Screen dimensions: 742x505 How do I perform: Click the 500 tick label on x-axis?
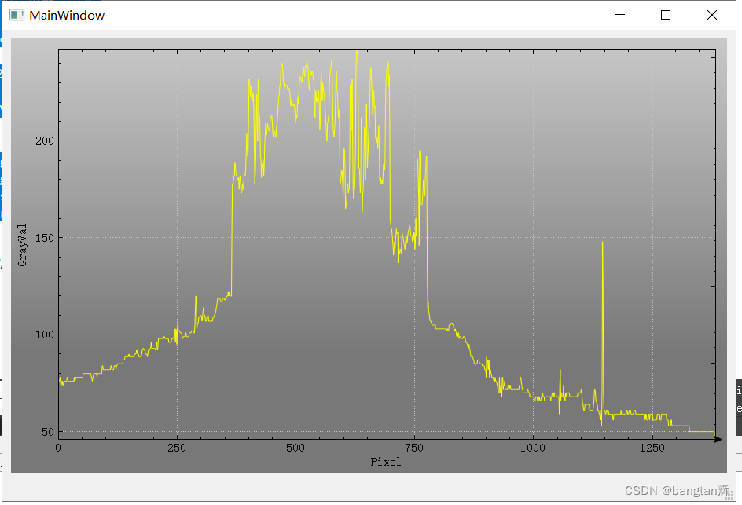tap(296, 448)
